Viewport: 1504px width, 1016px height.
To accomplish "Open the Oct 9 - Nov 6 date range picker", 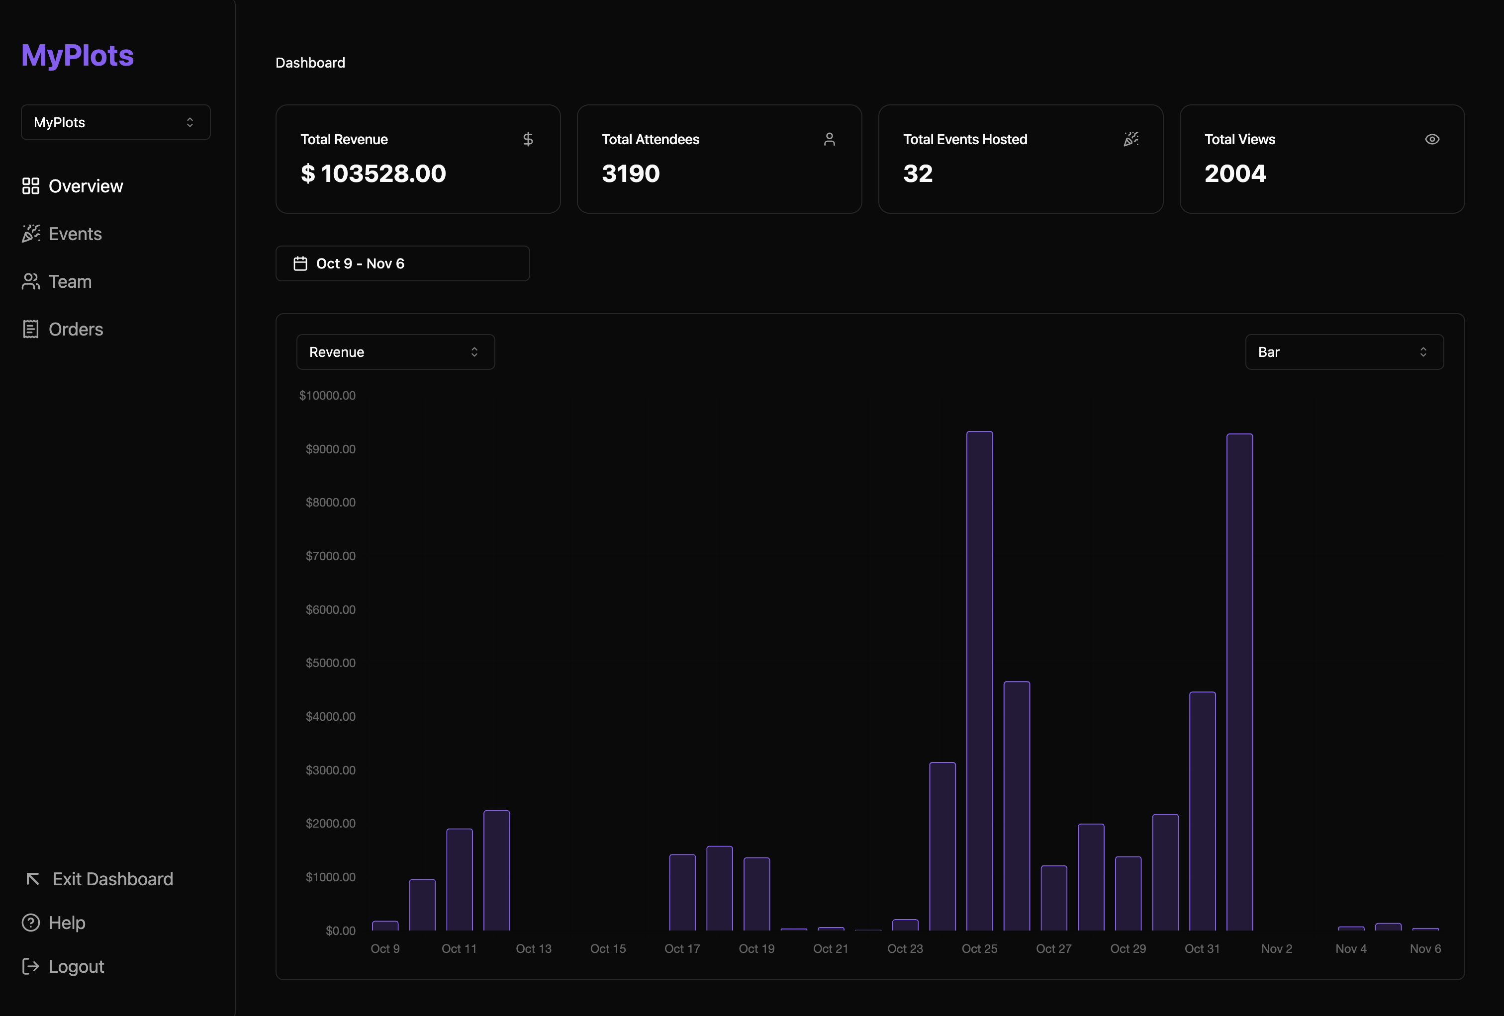I will tap(402, 263).
